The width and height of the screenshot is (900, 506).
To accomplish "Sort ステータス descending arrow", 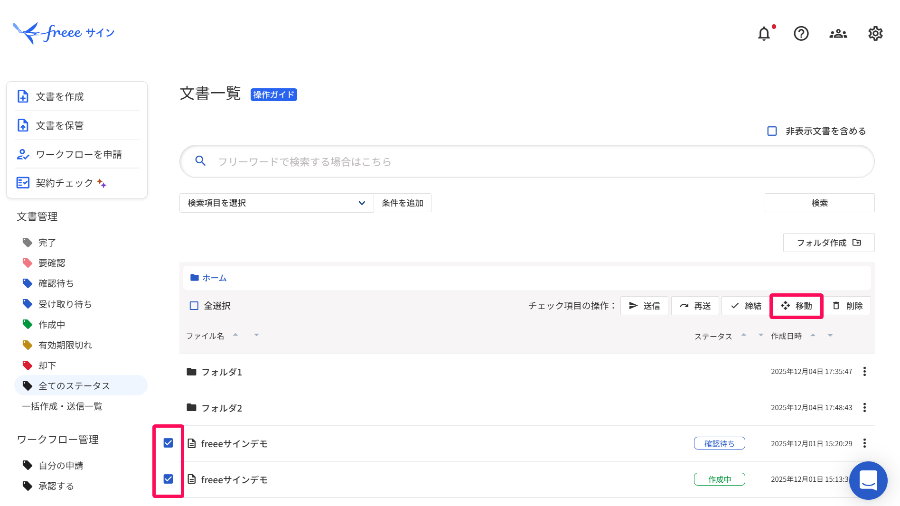I will [x=761, y=335].
